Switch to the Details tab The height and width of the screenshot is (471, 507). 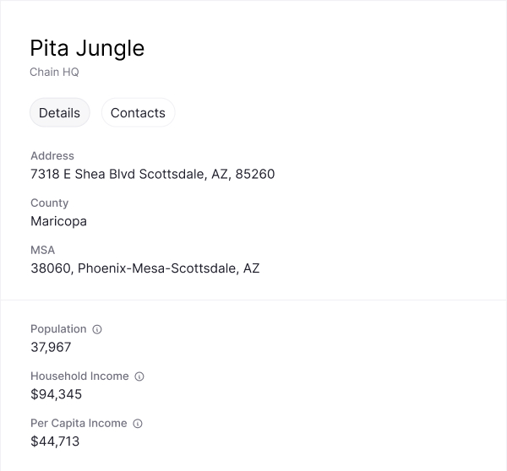click(x=59, y=112)
